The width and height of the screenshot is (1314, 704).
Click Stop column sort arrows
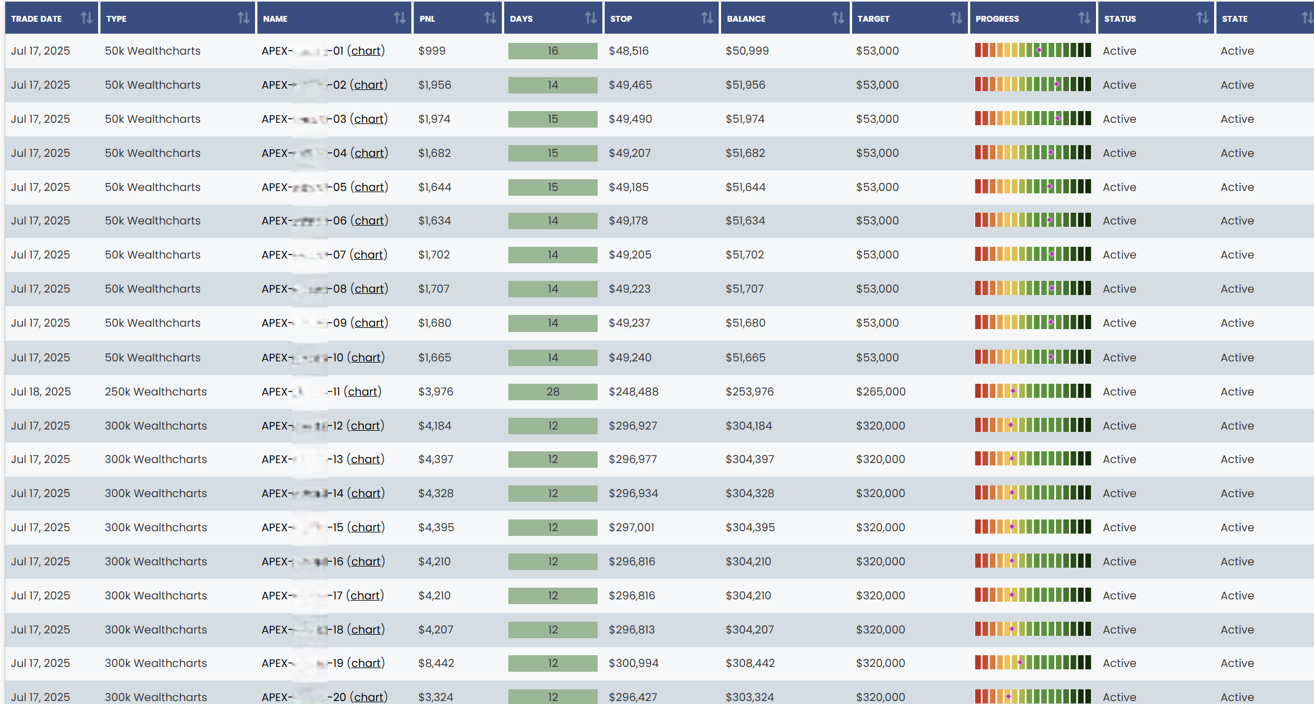click(x=707, y=18)
